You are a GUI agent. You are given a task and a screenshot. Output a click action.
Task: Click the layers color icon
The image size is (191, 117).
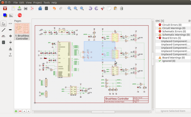tap(5, 15)
